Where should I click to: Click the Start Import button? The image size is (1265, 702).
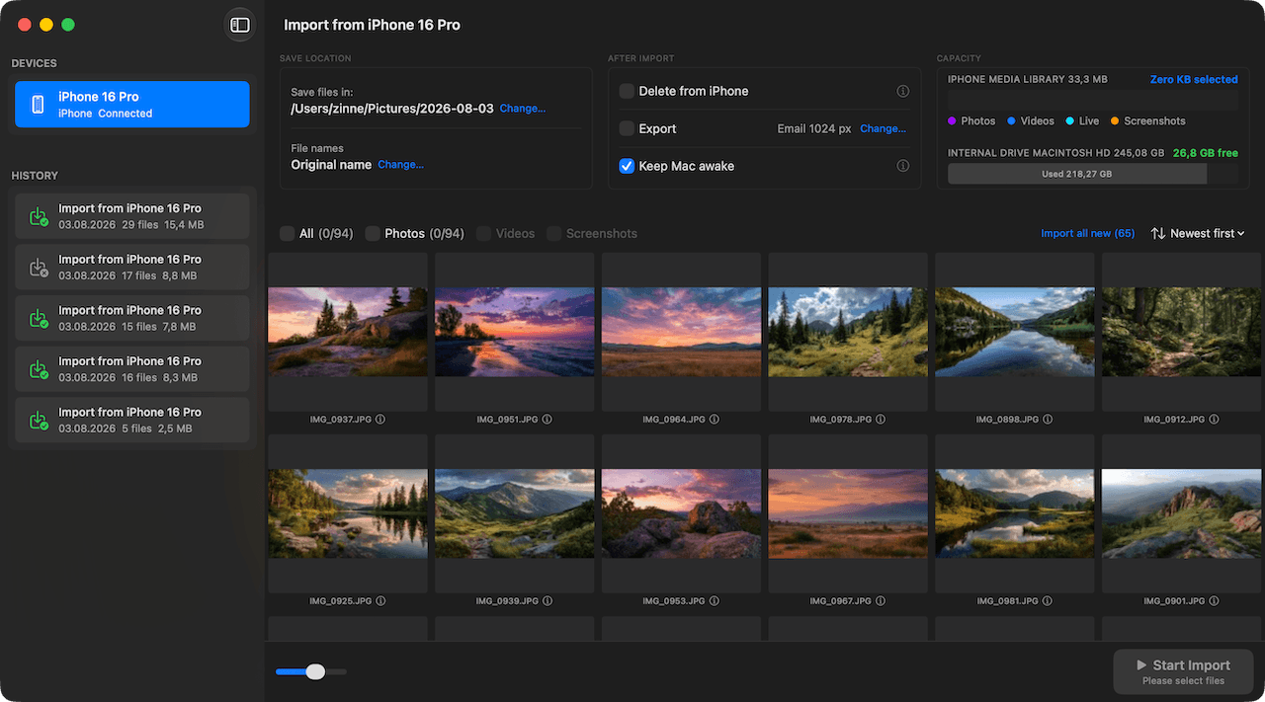[x=1183, y=671]
